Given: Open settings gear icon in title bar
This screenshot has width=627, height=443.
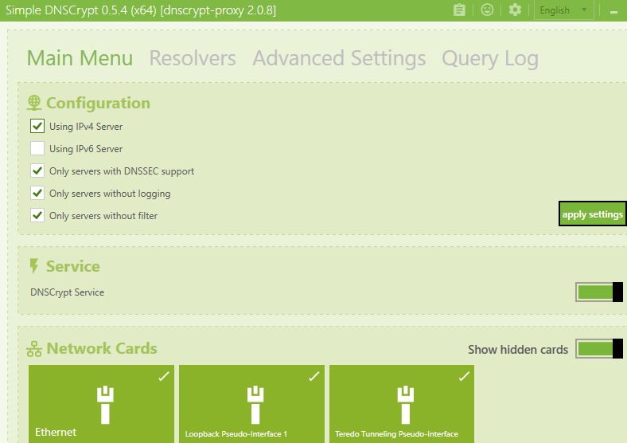Looking at the screenshot, I should (515, 10).
